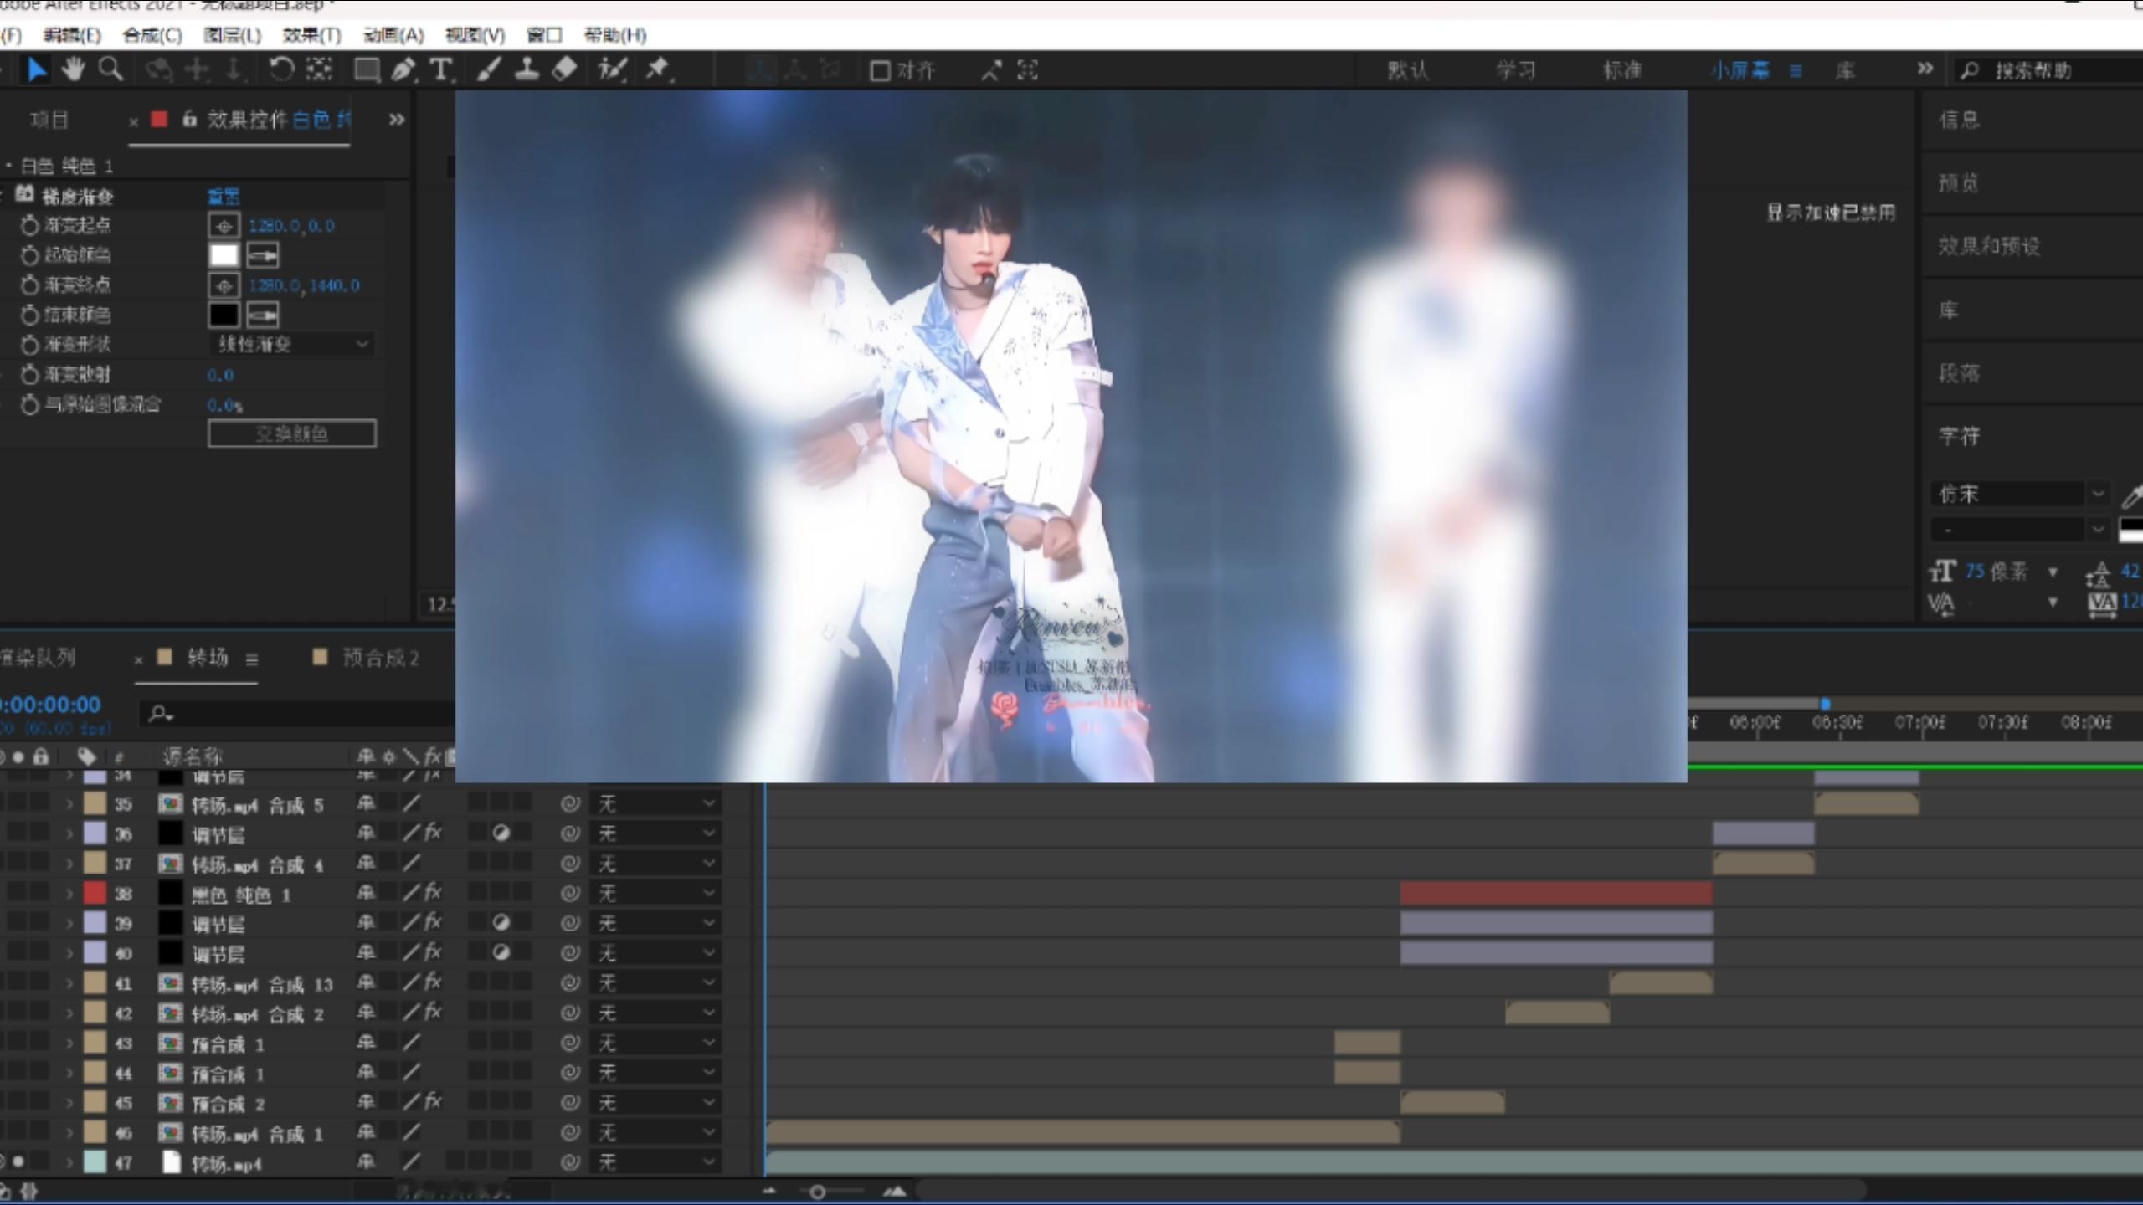Toggle effects fx switch on layer 38

[433, 893]
